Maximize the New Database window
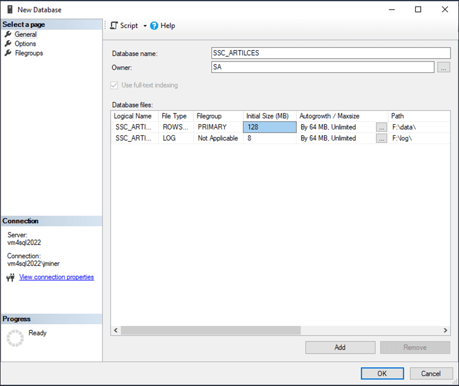 point(418,9)
